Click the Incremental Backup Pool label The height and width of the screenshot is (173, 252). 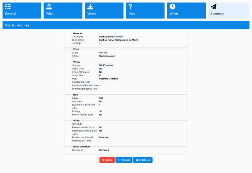[x=85, y=85]
